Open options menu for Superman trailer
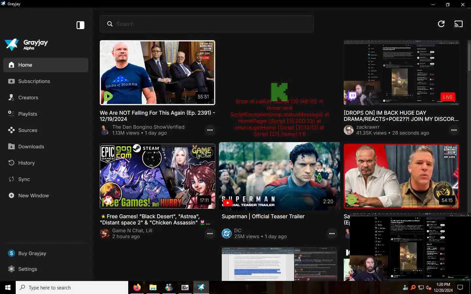Screen dimensions: 471x294 (332, 234)
